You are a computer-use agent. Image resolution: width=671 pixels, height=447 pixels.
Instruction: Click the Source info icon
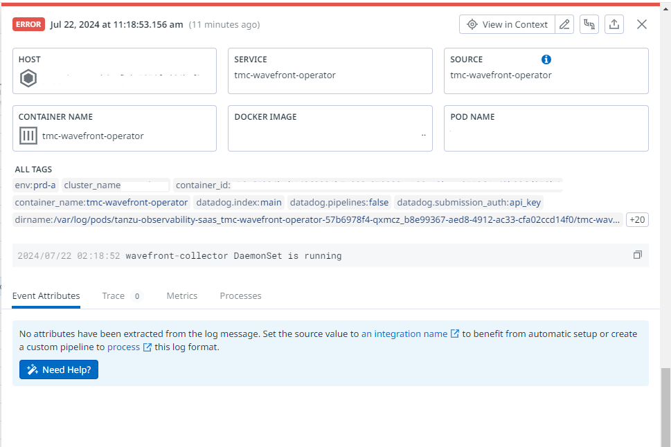click(x=546, y=60)
